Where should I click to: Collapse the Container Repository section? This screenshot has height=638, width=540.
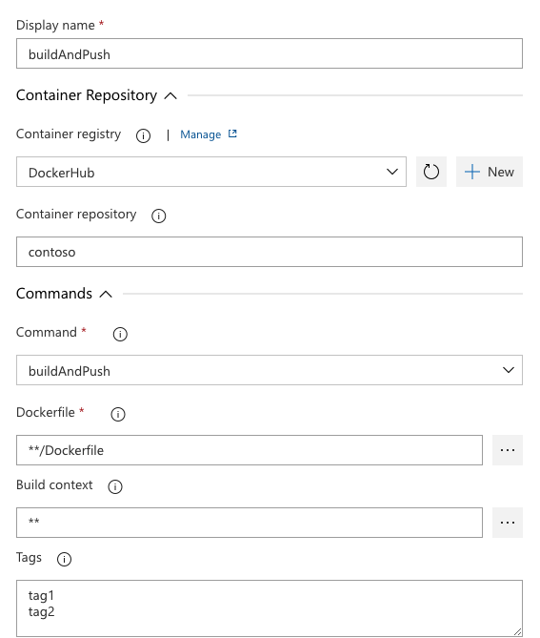tap(170, 96)
